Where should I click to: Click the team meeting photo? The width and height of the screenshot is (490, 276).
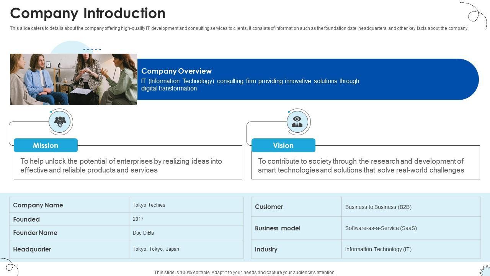click(x=73, y=79)
